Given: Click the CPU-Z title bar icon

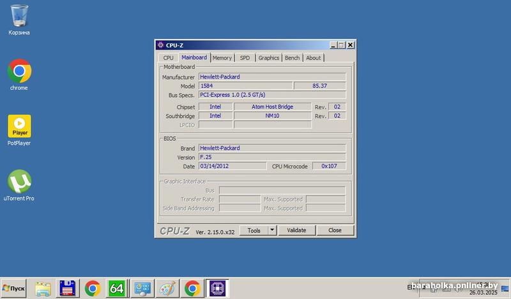Looking at the screenshot, I should pyautogui.click(x=160, y=45).
